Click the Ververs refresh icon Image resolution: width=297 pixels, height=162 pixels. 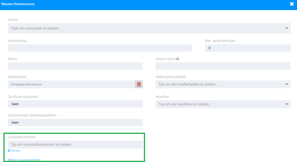click(9, 150)
